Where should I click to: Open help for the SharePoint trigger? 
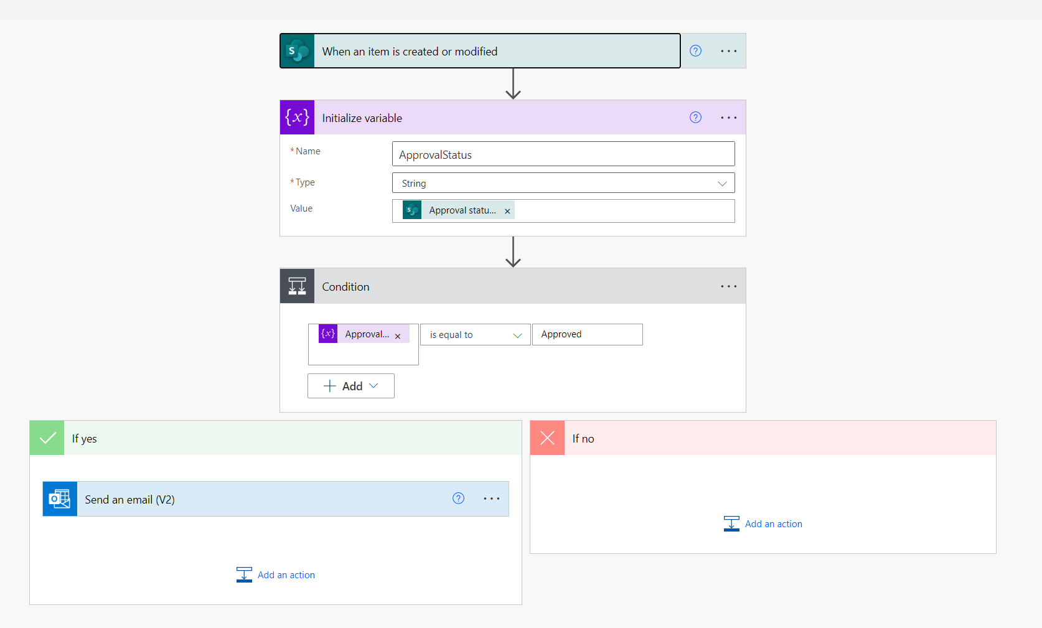tap(695, 51)
